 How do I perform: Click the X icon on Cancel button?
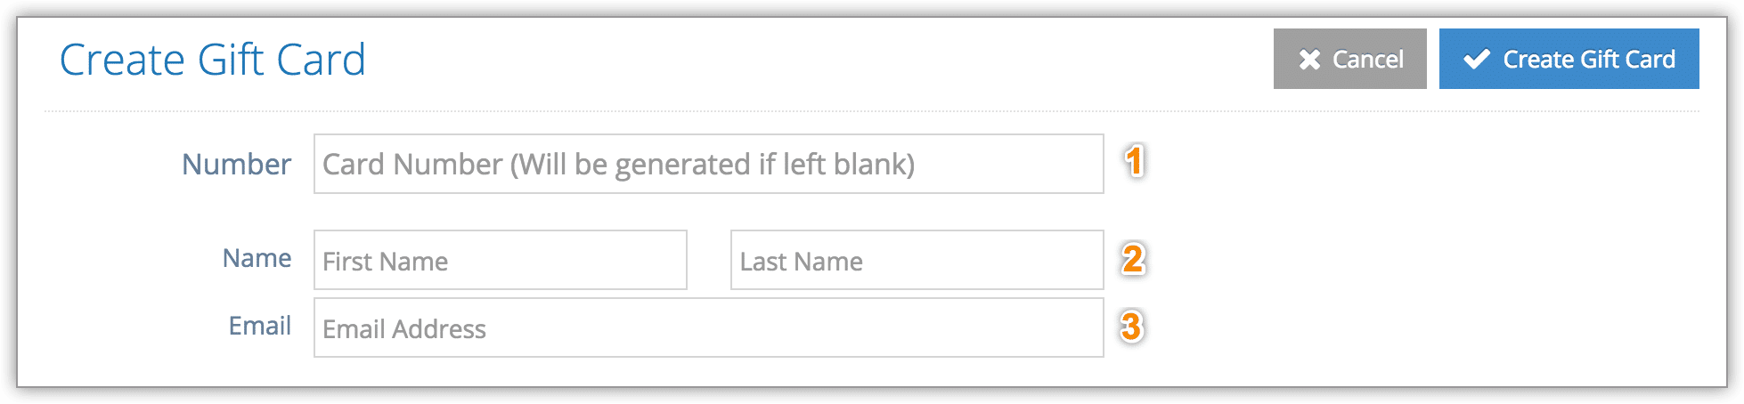[x=1309, y=60]
